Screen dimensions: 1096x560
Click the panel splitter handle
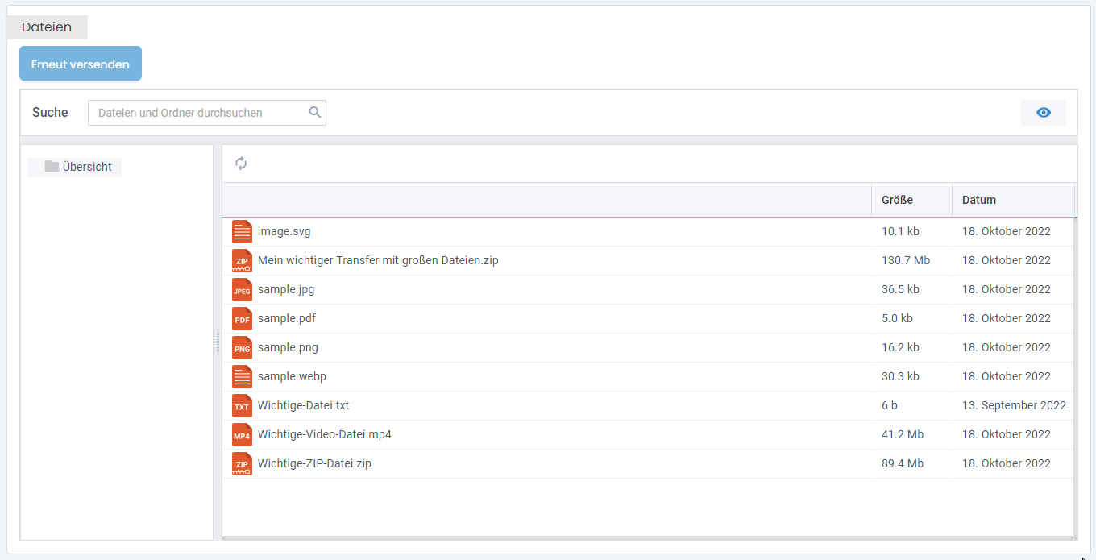pos(218,342)
